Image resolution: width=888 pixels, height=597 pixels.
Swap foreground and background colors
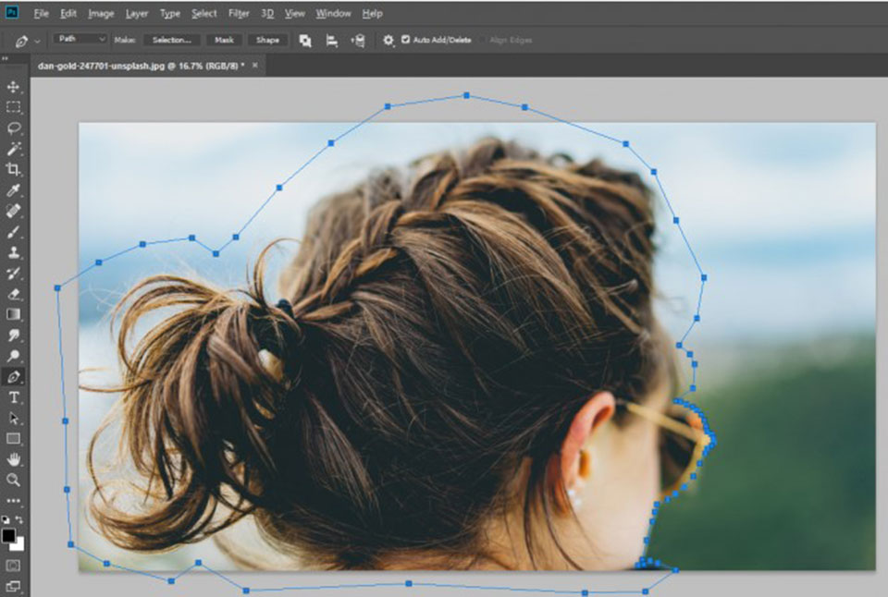pyautogui.click(x=19, y=518)
